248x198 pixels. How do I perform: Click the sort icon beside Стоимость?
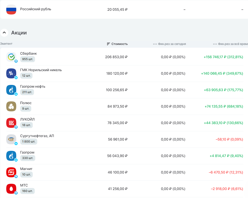point(108,44)
